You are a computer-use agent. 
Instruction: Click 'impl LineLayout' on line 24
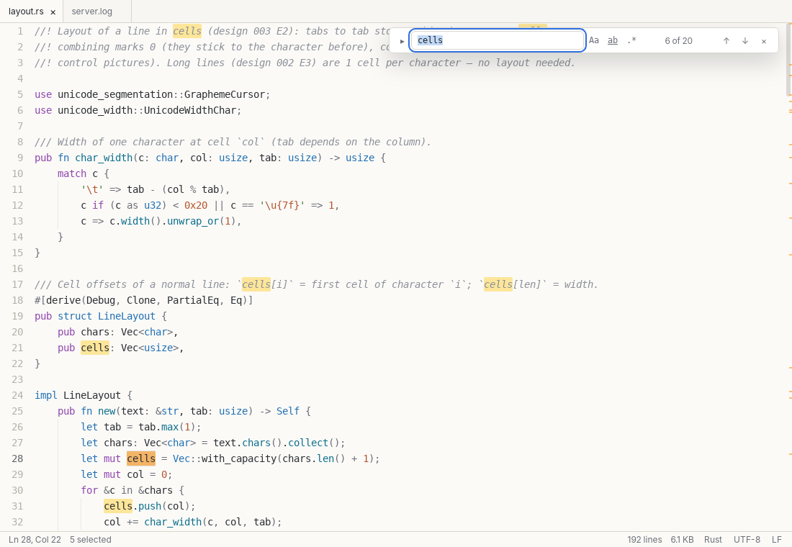tap(78, 395)
